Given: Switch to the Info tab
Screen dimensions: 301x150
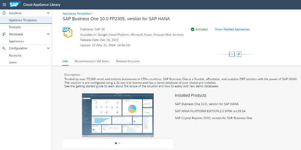Looking at the screenshot, I should (x=65, y=62).
